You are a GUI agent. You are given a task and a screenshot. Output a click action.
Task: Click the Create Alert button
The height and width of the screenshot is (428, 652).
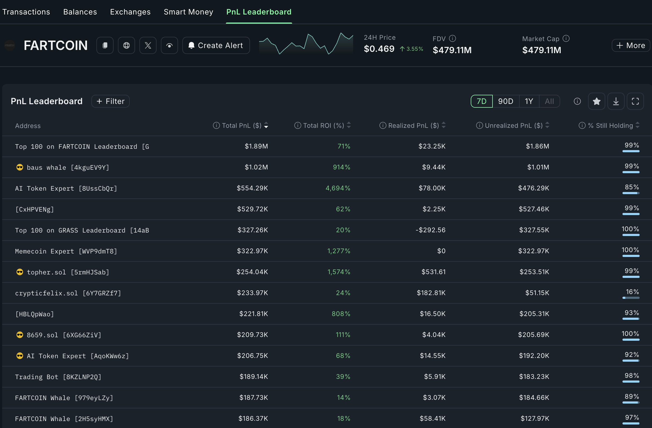216,45
